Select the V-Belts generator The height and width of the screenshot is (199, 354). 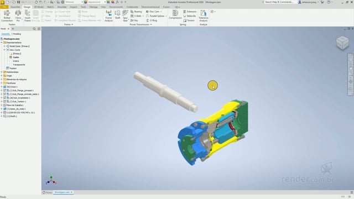(x=136, y=16)
